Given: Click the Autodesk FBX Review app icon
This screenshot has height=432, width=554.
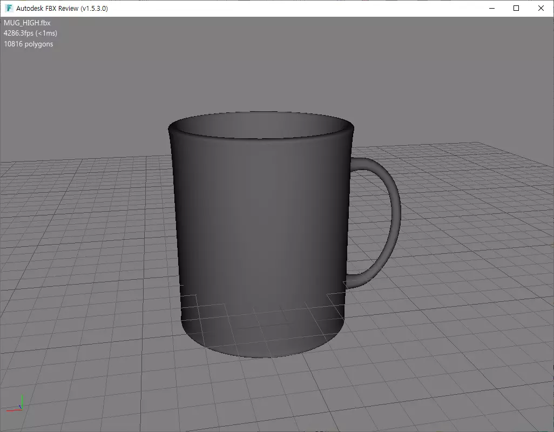Looking at the screenshot, I should pyautogui.click(x=9, y=8).
